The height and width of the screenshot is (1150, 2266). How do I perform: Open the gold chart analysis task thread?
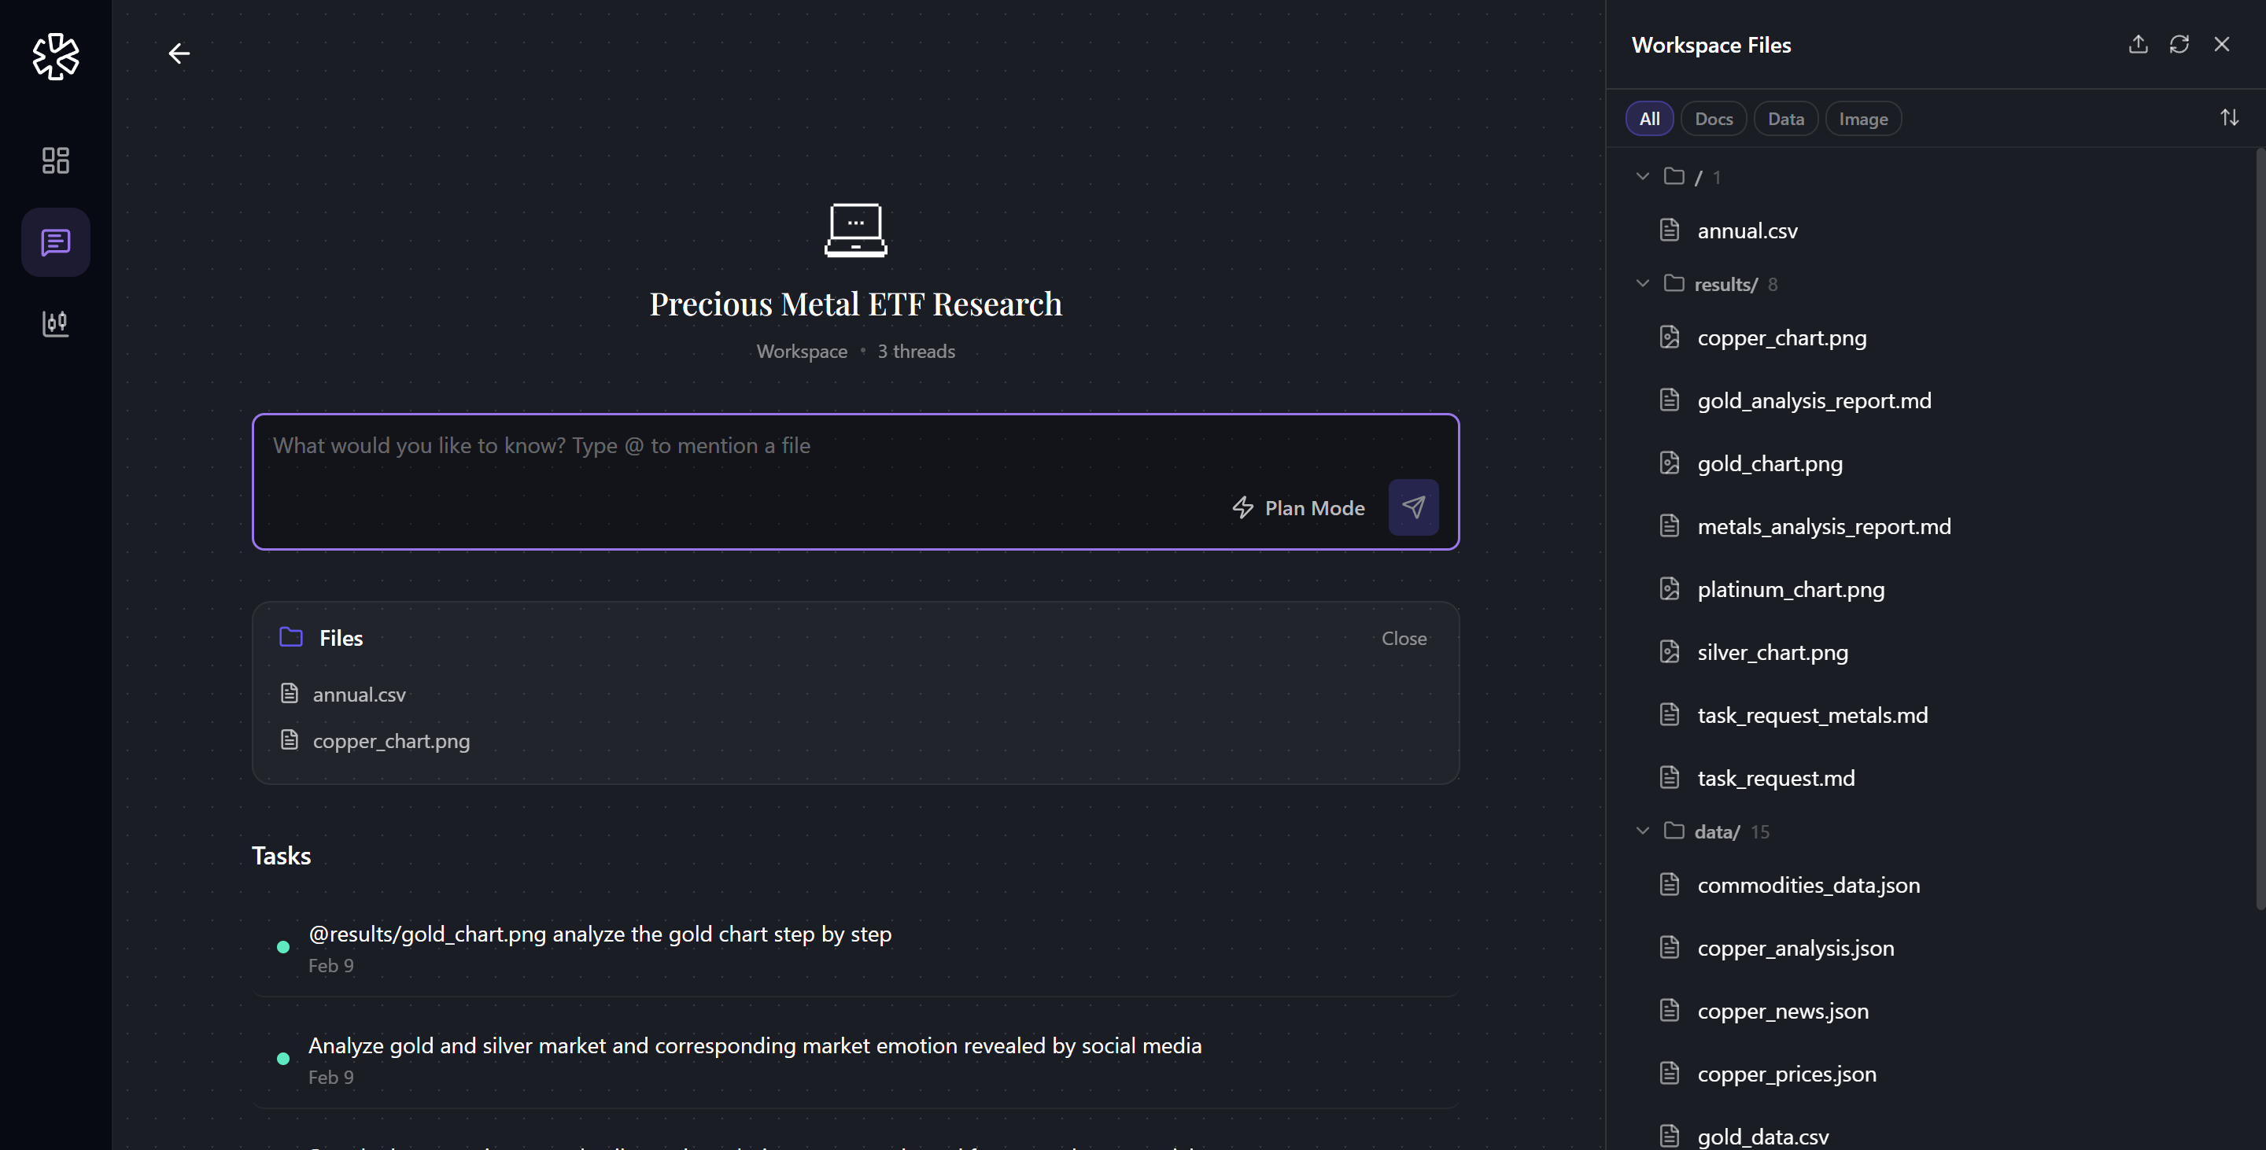tap(599, 934)
